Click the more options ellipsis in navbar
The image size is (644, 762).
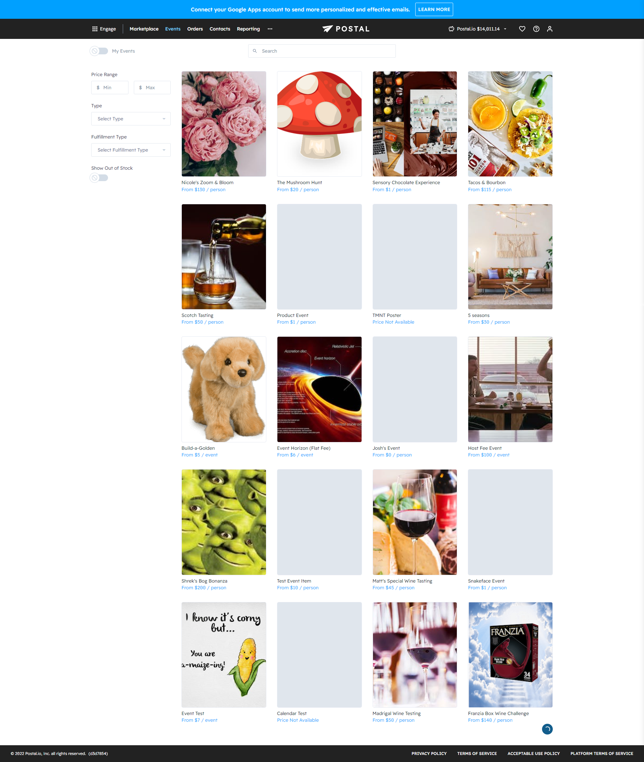(x=270, y=29)
